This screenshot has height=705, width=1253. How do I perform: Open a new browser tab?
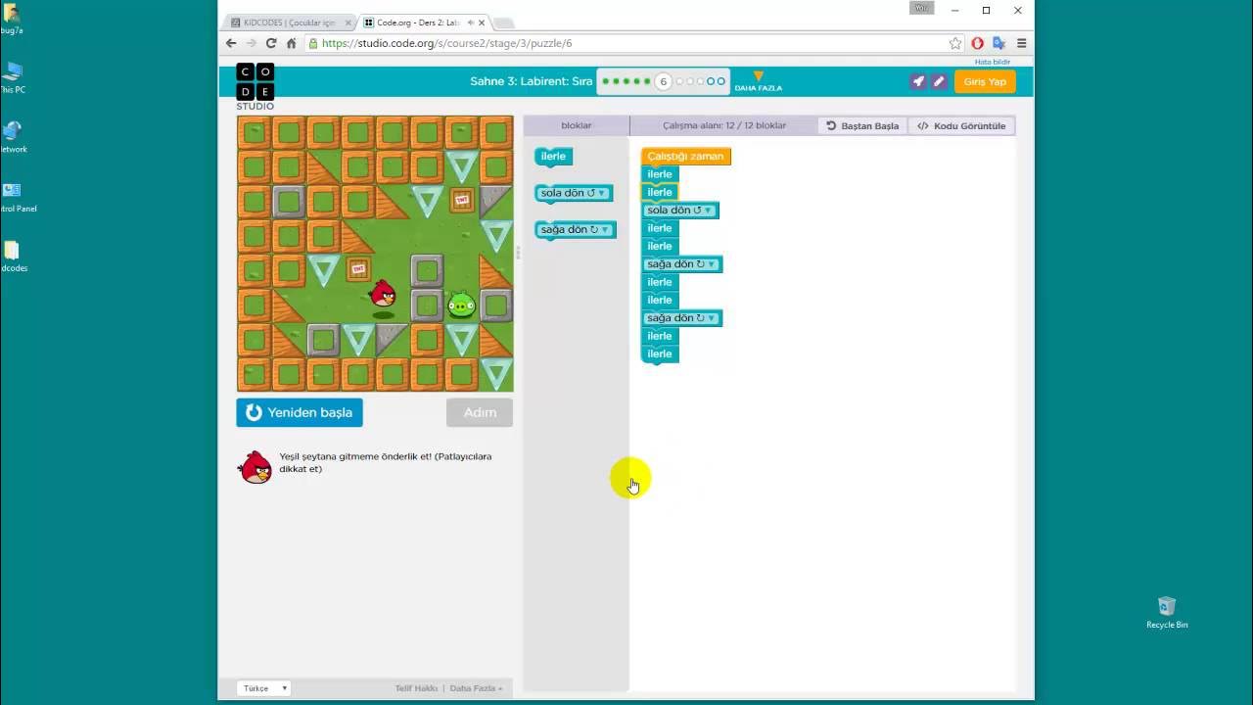502,23
